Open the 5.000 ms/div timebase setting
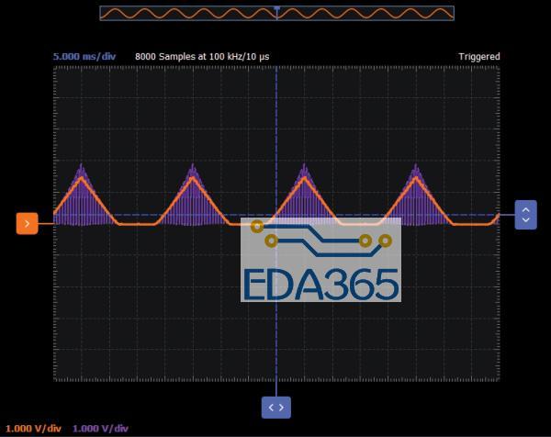Image resolution: width=551 pixels, height=437 pixels. pos(84,57)
